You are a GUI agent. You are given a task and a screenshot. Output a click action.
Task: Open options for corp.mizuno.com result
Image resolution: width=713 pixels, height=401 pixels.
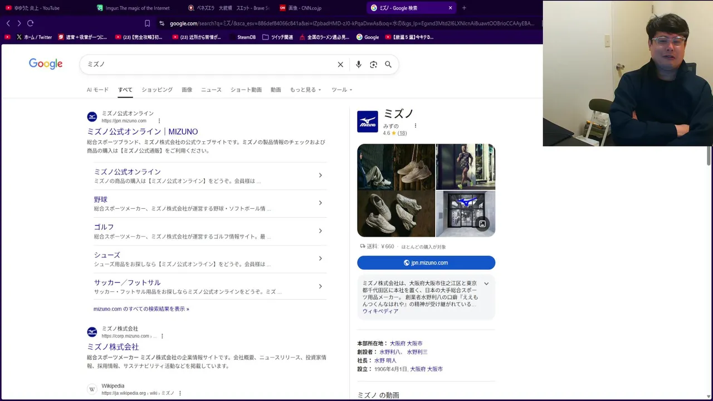pyautogui.click(x=162, y=336)
